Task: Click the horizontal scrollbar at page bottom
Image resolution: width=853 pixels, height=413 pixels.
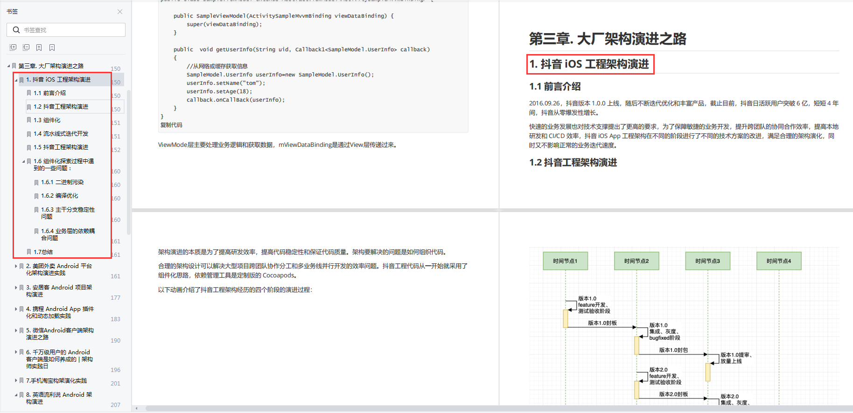Action: (499, 408)
